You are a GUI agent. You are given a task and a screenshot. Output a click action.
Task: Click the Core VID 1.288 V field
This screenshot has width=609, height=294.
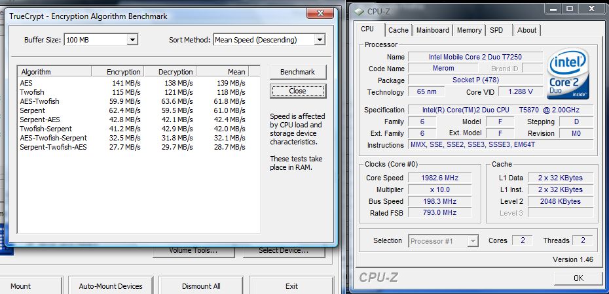pos(520,92)
